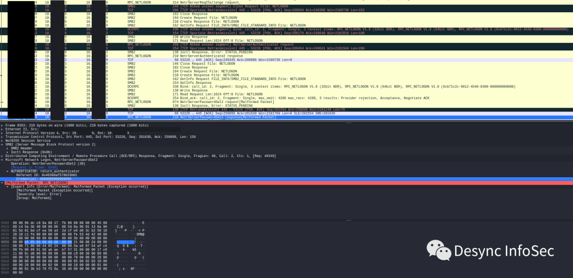
Task: Select the DCERPC Bind_ack packet
Action: coord(286,98)
